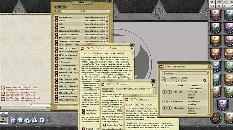Open the Spells sidebar banner
This screenshot has height=130, width=233.
tap(222, 105)
